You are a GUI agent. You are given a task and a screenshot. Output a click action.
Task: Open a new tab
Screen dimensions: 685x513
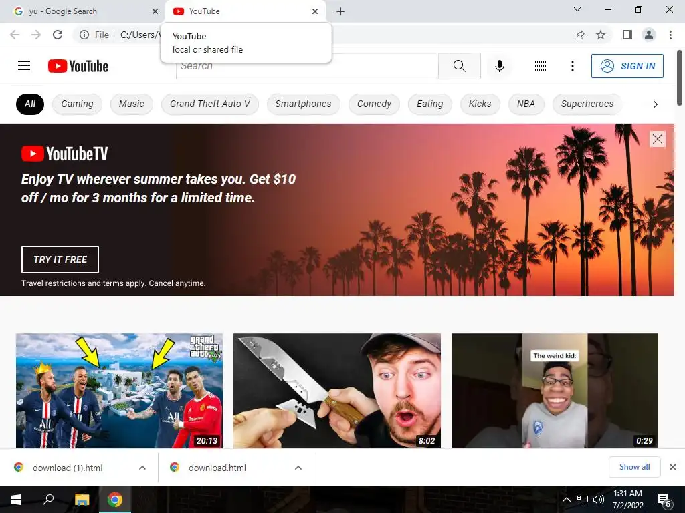tap(340, 11)
